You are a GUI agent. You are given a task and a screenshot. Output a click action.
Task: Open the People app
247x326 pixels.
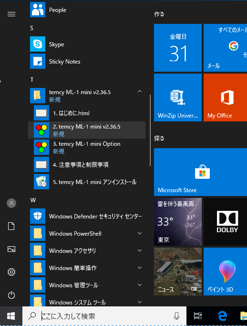(87, 10)
